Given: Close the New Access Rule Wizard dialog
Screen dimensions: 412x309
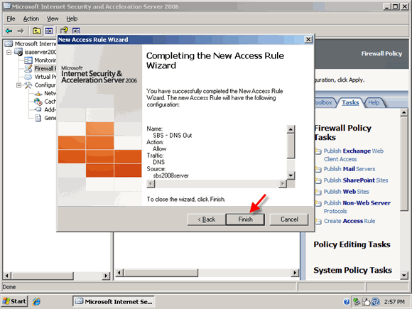Looking at the screenshot, I should (308, 40).
